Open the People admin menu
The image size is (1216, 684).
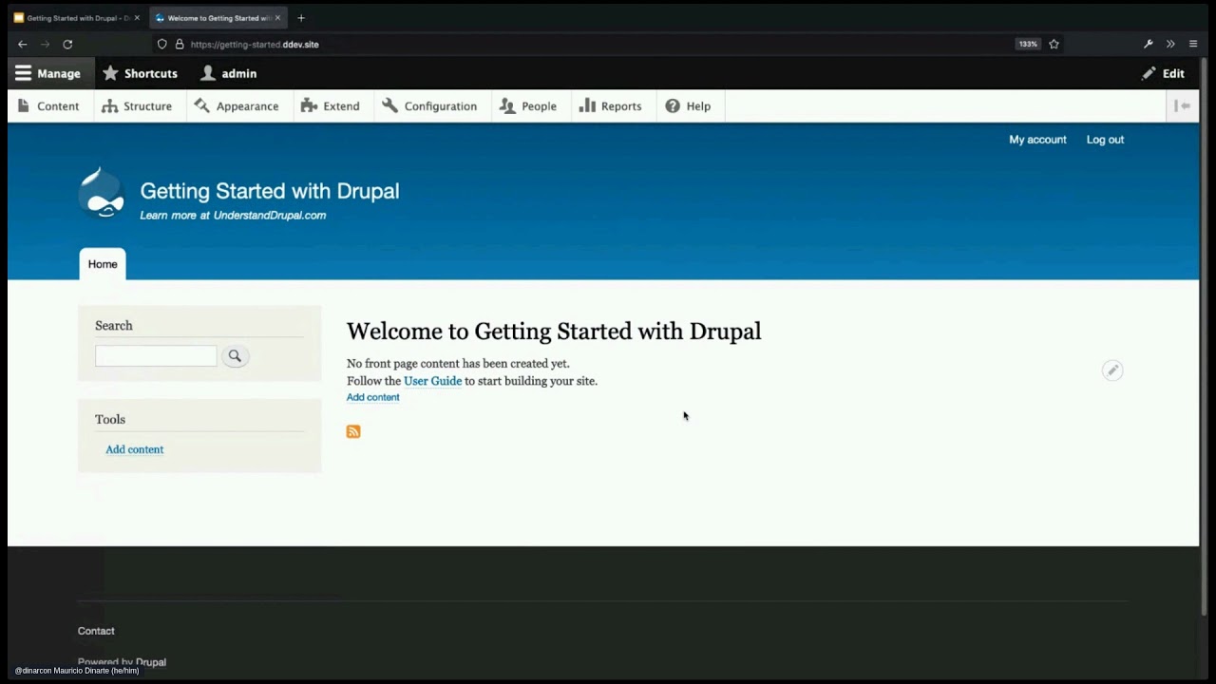[528, 106]
